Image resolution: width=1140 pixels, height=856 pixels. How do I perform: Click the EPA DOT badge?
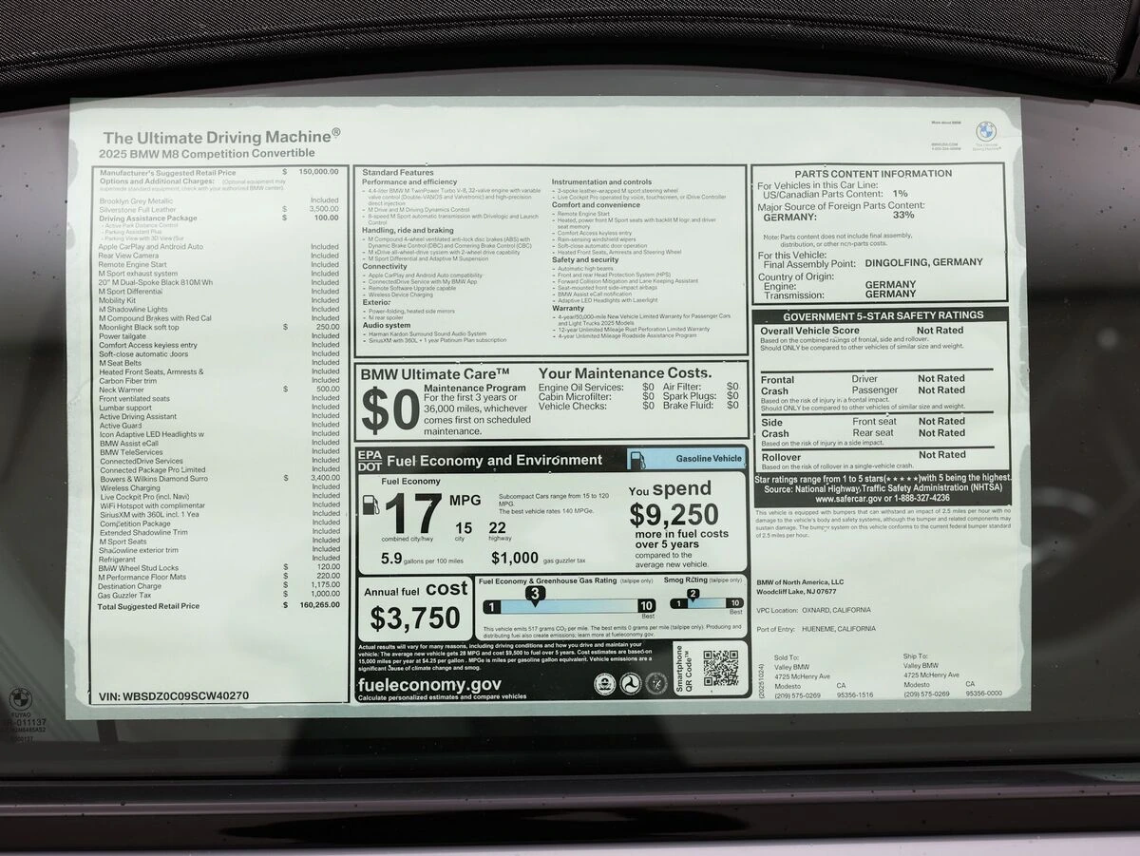pos(370,460)
